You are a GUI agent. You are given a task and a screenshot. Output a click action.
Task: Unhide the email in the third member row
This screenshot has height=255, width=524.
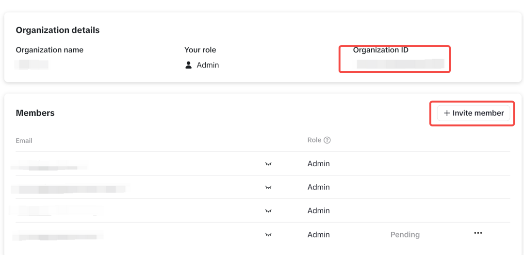pyautogui.click(x=268, y=210)
